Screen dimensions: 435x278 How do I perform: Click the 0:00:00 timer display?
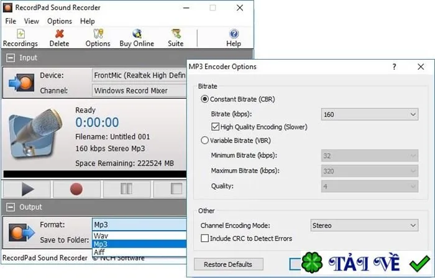pos(97,123)
